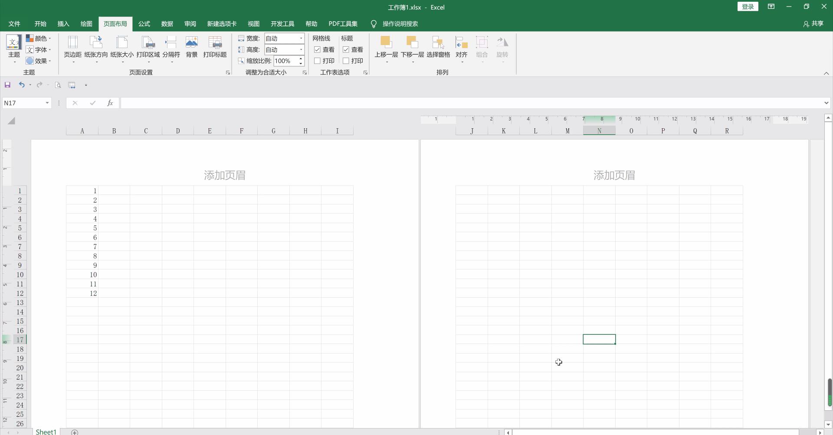This screenshot has width=833, height=435.
Task: Open the Orientation (纸张方向) menu
Action: click(96, 49)
